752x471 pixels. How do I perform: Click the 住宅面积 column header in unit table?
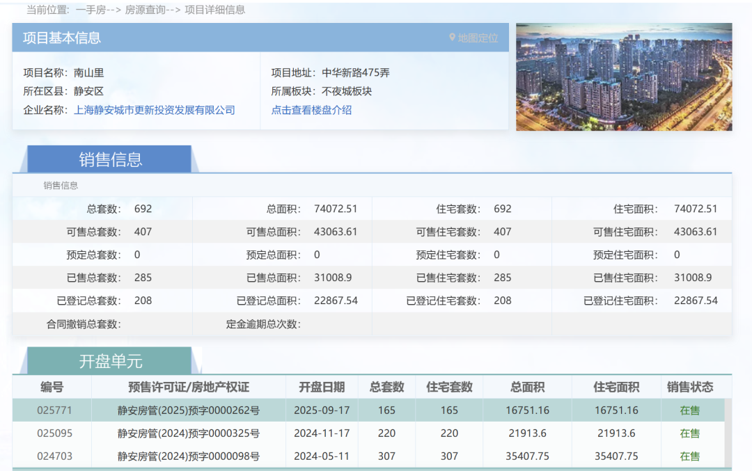pos(616,387)
